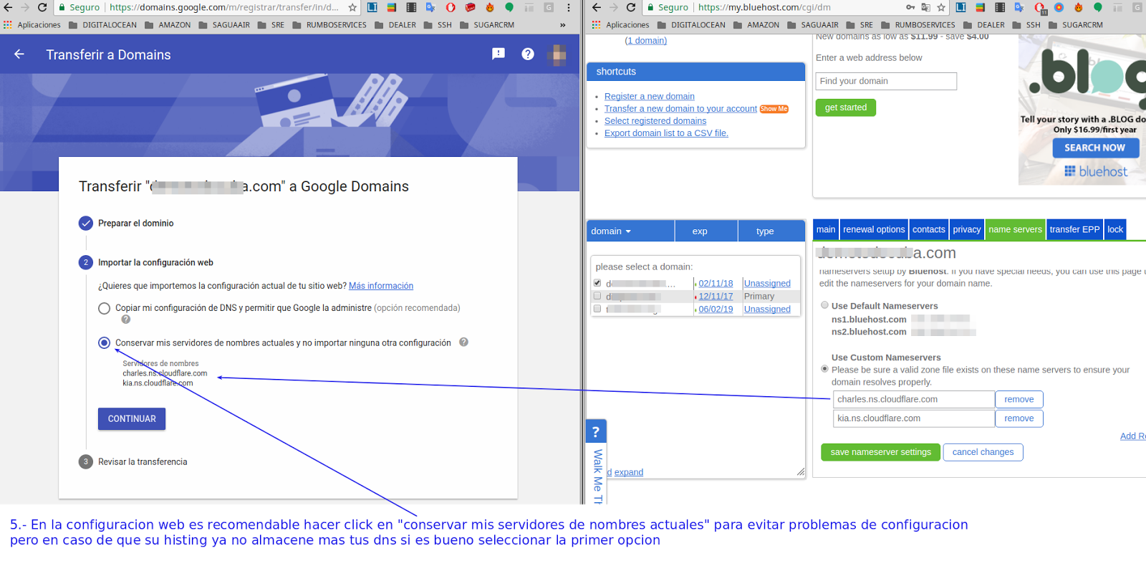The width and height of the screenshot is (1146, 566).
Task: Select Use Custom Nameservers radio button
Action: point(824,369)
